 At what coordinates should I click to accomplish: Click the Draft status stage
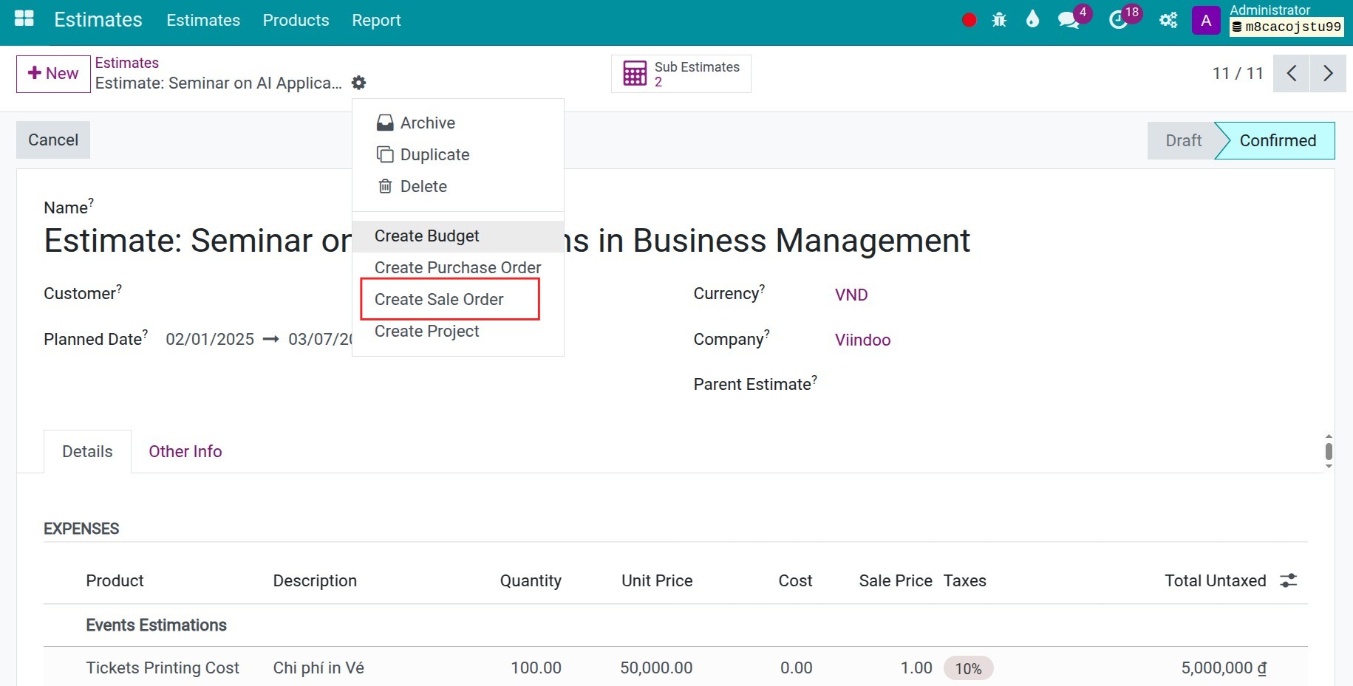[1182, 140]
